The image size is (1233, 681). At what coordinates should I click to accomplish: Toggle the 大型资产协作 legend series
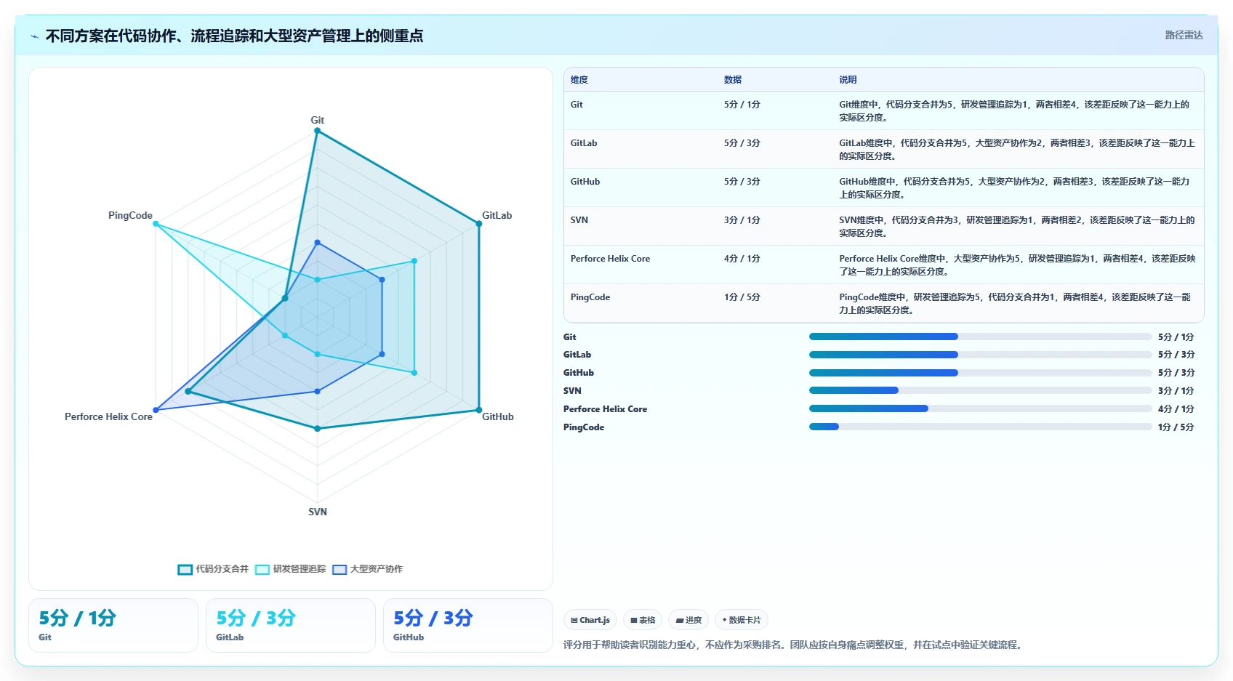click(x=368, y=569)
